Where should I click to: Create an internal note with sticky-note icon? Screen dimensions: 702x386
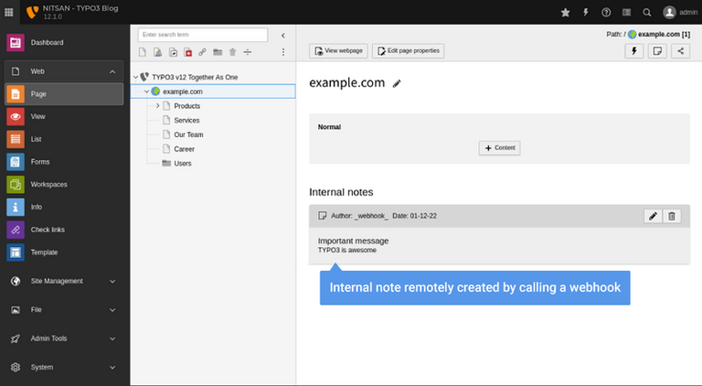(x=656, y=51)
